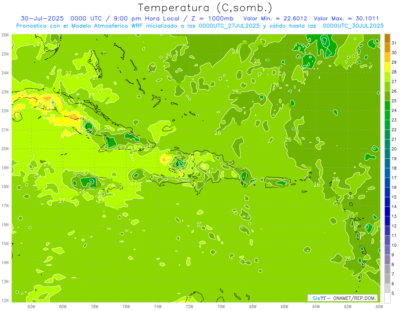
Task: Select the date text '30-Jul-2025'
Action: (42, 18)
